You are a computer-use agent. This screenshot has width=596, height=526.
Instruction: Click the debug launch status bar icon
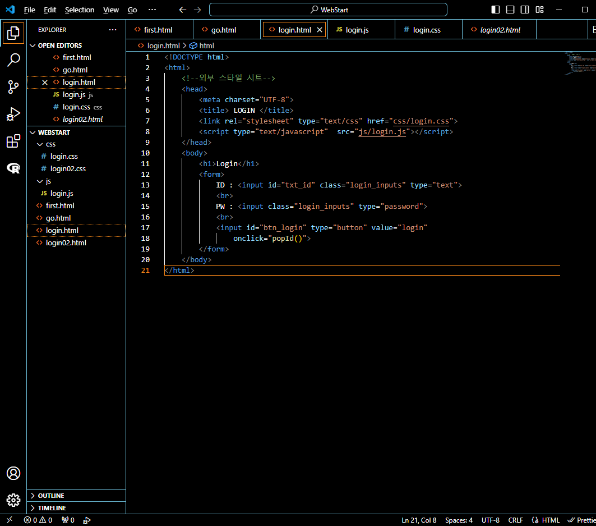click(87, 520)
